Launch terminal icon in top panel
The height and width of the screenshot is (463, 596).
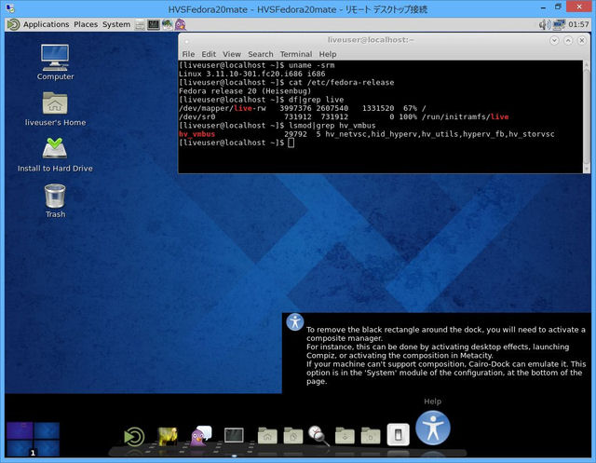coord(154,25)
